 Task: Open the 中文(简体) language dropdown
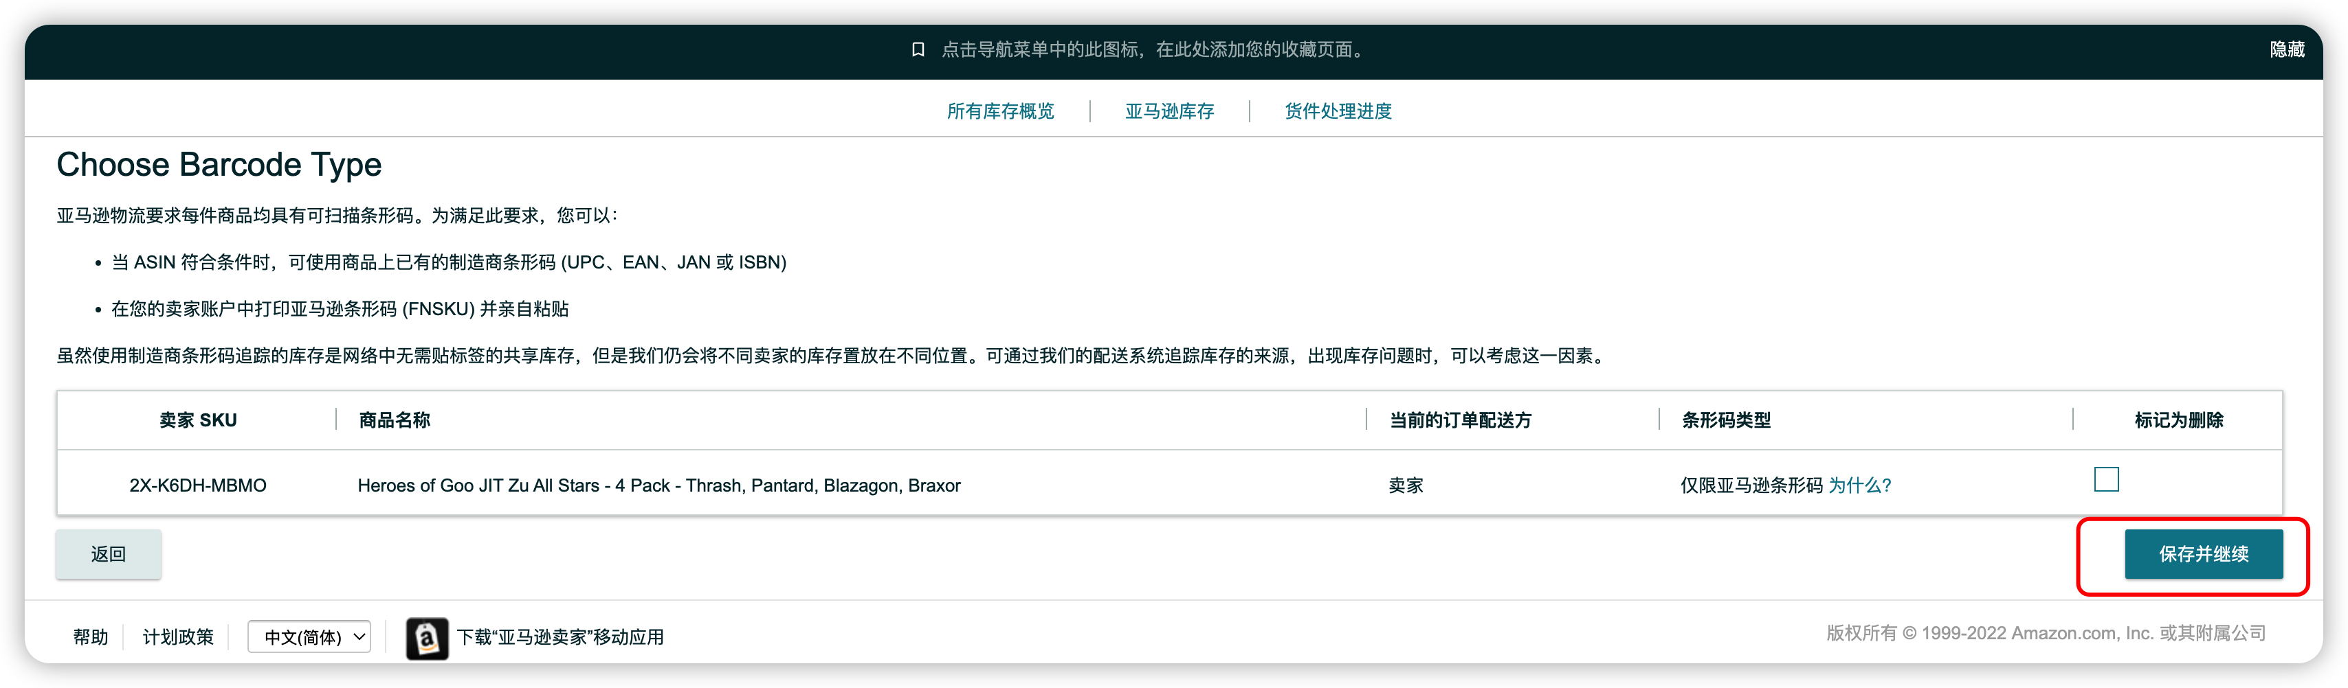(x=309, y=636)
